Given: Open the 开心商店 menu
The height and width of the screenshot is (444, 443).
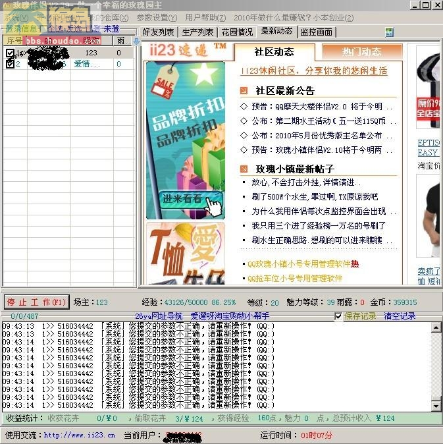Looking at the screenshot, I should (x=59, y=18).
